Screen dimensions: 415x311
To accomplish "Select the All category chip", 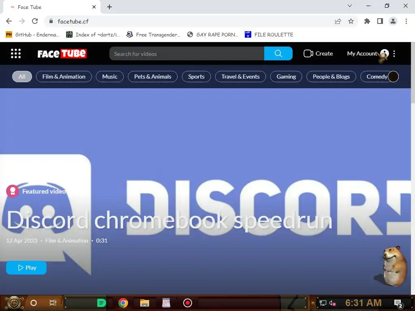I will tap(22, 77).
